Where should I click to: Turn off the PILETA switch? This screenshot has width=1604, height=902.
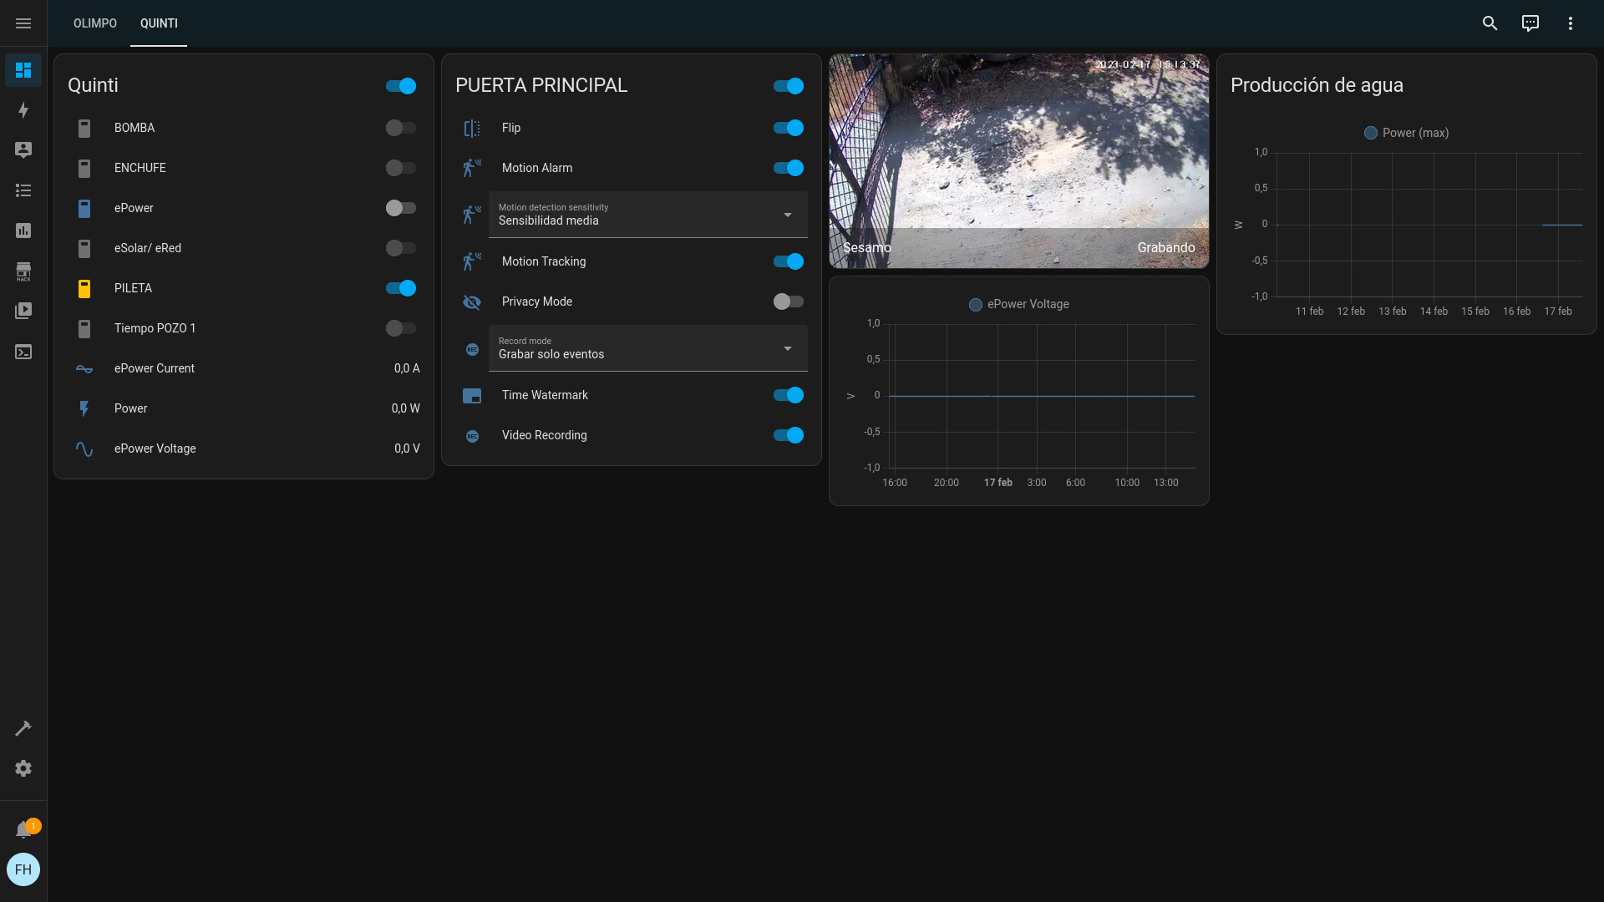400,288
